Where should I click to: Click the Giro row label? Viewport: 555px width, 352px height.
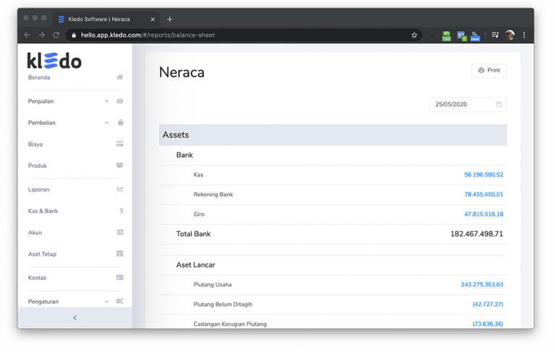tap(199, 214)
